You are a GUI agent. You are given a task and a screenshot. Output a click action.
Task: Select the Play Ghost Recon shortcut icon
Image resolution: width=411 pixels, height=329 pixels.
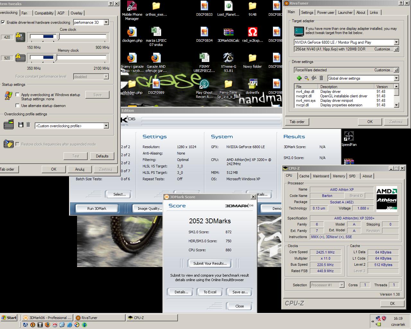tap(204, 84)
